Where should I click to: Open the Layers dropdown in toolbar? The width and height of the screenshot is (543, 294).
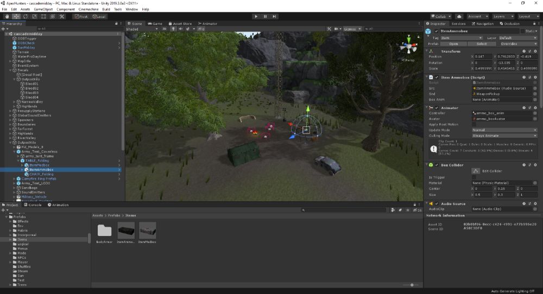[x=503, y=16]
